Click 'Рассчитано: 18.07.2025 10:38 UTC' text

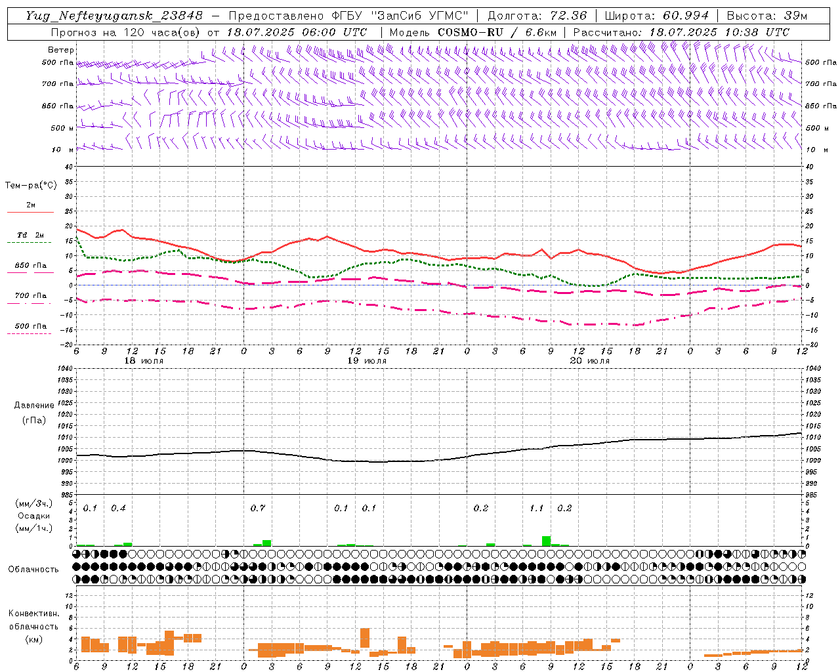tap(681, 32)
